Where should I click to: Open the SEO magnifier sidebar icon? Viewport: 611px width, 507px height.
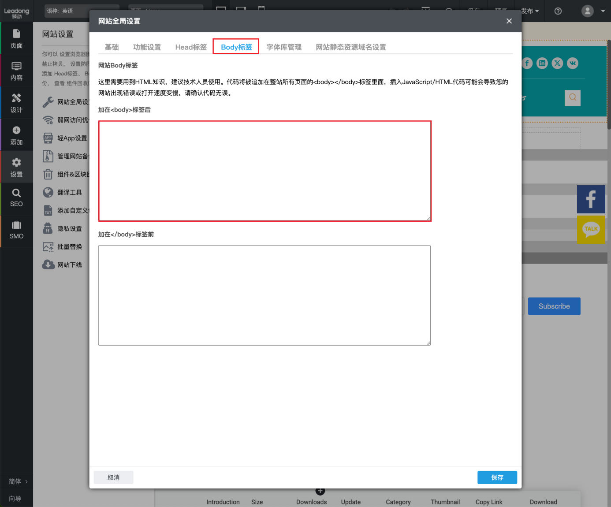[x=16, y=198]
